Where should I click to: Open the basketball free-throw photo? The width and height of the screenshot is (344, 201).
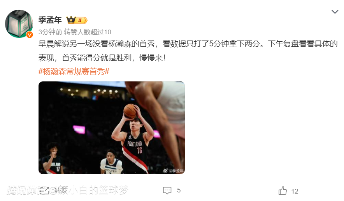pyautogui.click(x=111, y=128)
